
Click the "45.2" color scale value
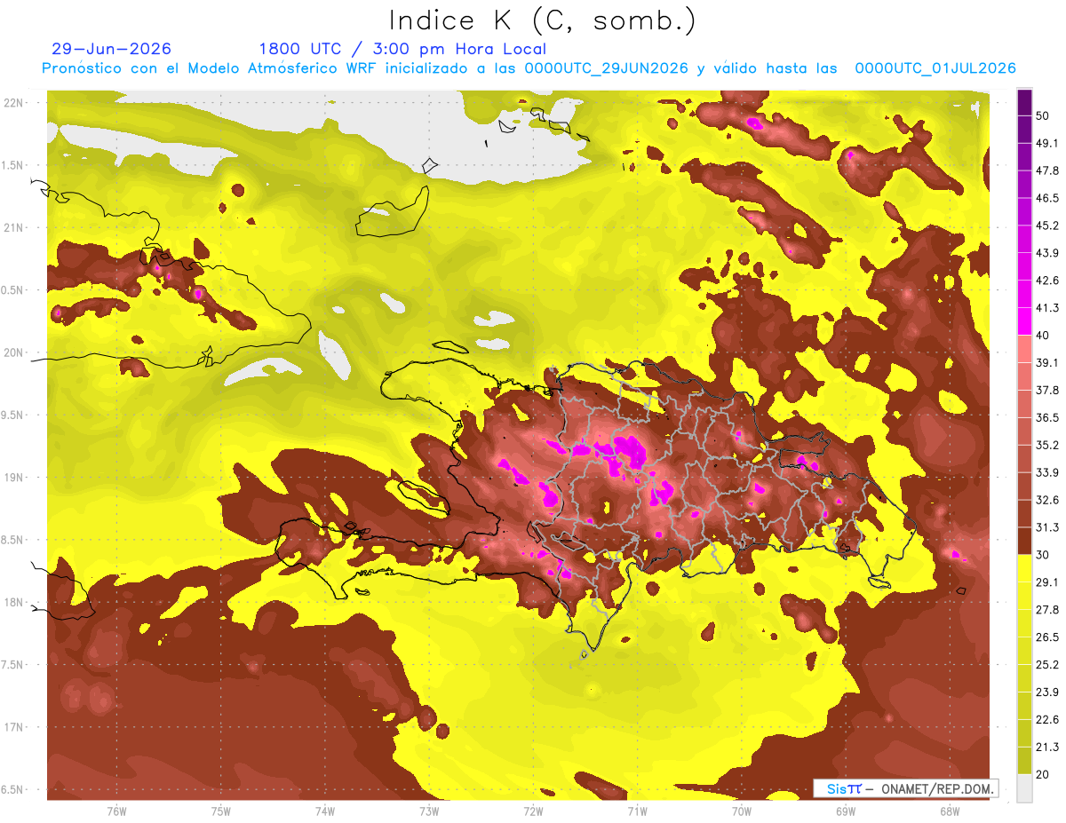pyautogui.click(x=1046, y=226)
